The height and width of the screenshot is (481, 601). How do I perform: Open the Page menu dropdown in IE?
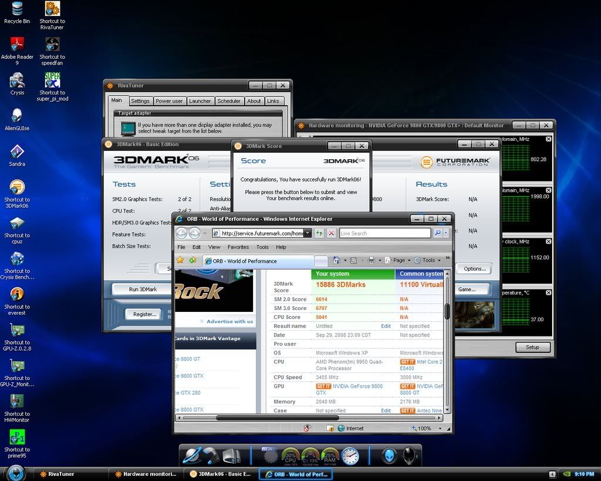[397, 260]
